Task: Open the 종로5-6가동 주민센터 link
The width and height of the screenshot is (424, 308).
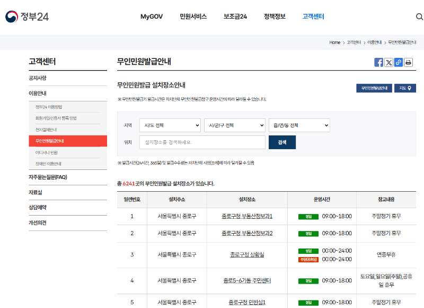Action: pos(246,281)
